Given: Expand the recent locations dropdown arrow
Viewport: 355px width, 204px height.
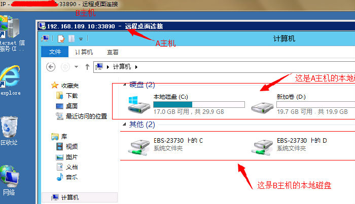Looking at the screenshot, I should click(76, 67).
